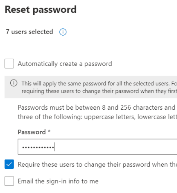Click the Password field label
The image size is (177, 193).
[32, 132]
